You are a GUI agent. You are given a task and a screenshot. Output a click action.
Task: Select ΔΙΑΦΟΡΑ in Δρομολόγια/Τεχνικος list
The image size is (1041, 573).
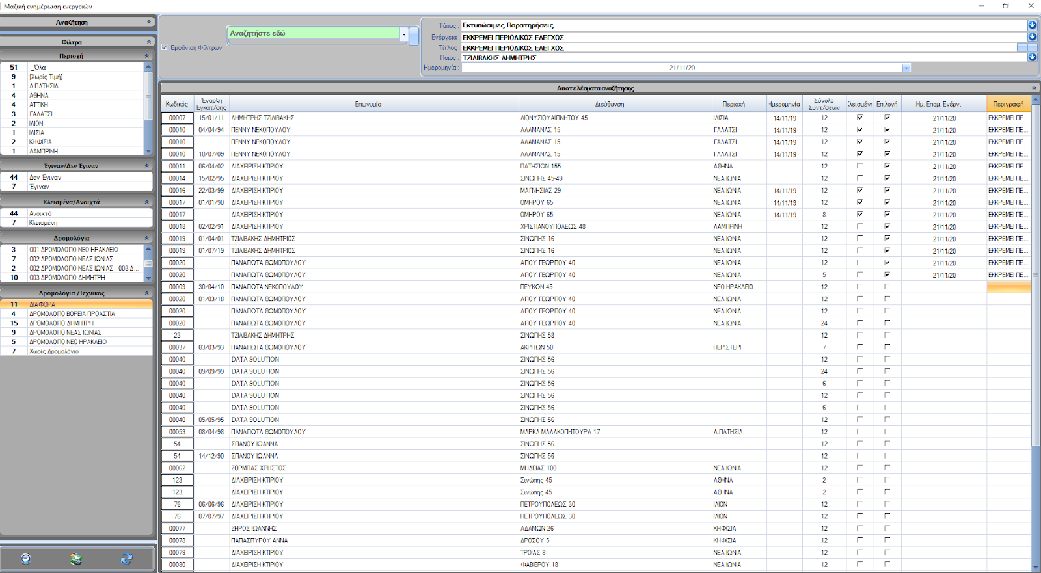[42, 304]
